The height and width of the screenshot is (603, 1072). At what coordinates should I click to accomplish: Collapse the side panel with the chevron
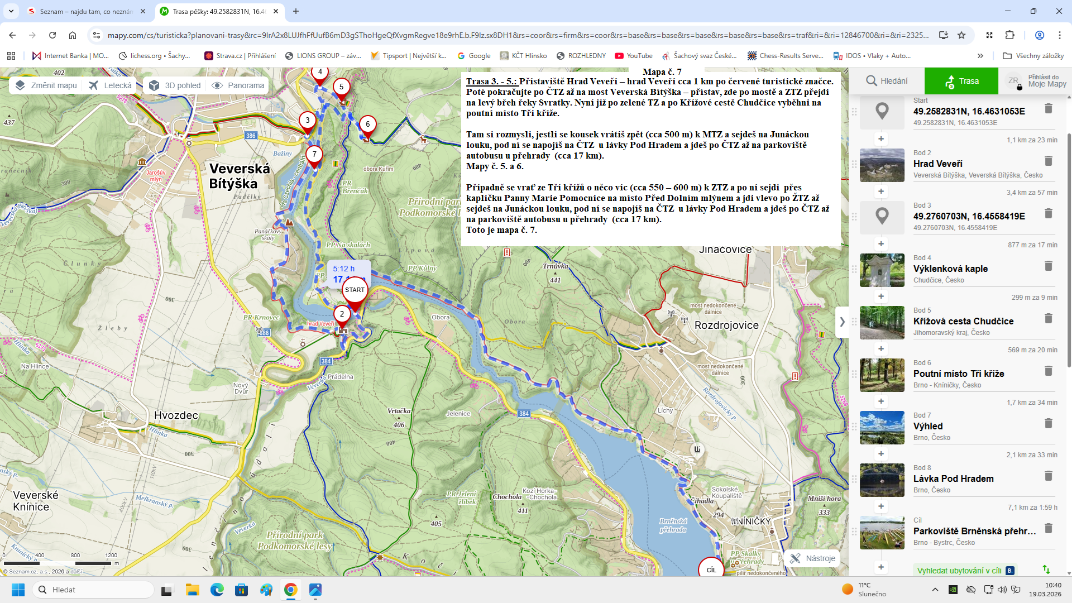[x=842, y=322]
